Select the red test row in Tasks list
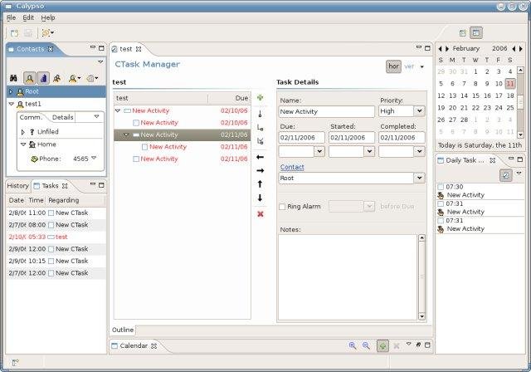531x372 pixels. tap(56, 237)
